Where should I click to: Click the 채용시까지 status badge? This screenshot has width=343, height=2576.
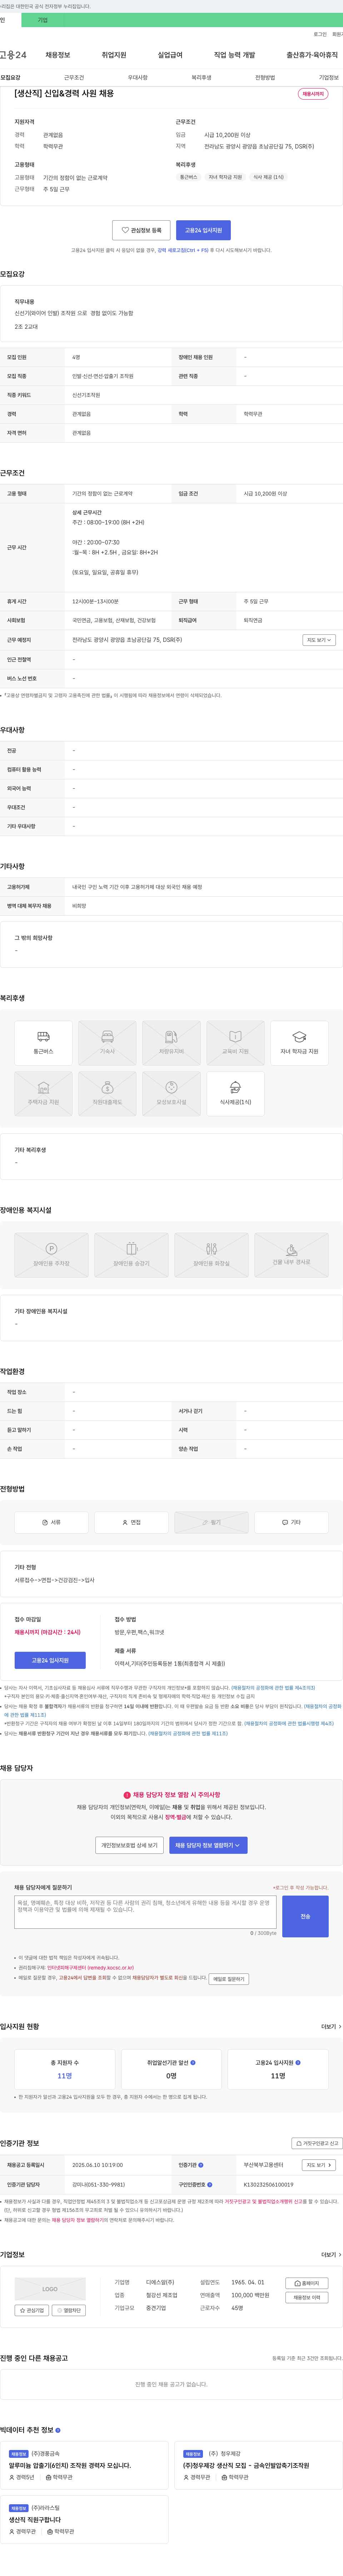coord(313,94)
